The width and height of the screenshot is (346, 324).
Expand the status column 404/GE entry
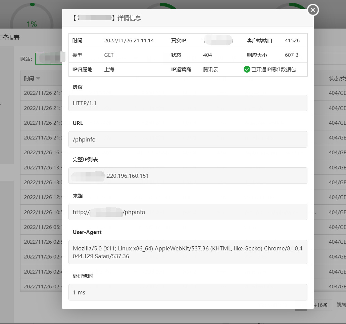(337, 93)
